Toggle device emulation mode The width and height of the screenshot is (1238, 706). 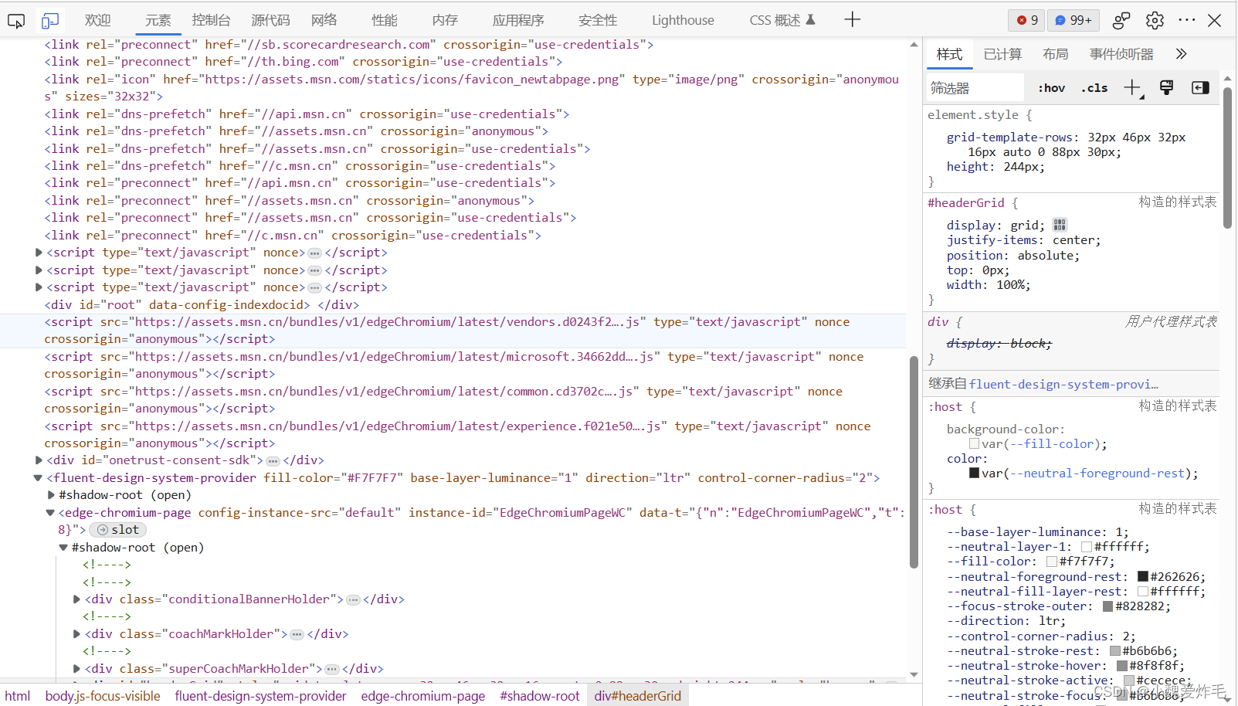[x=50, y=21]
